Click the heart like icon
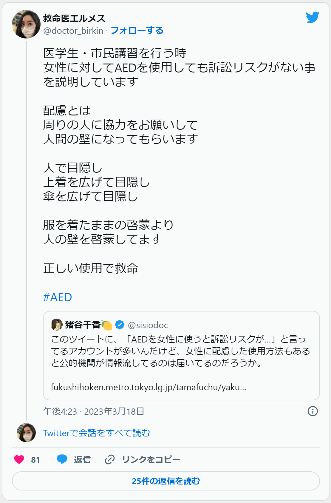The width and height of the screenshot is (331, 503). [19, 459]
